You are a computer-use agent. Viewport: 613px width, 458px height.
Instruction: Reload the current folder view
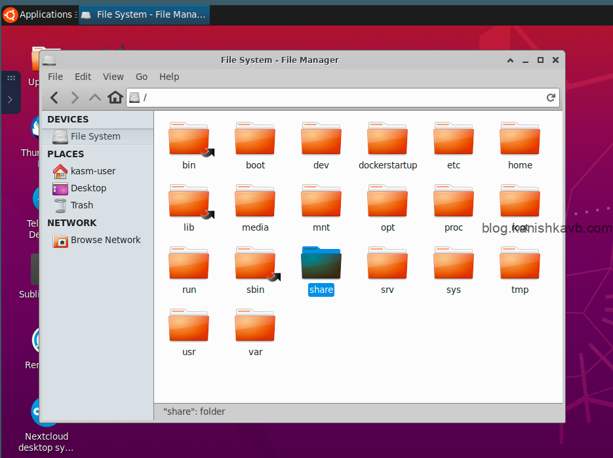point(551,98)
